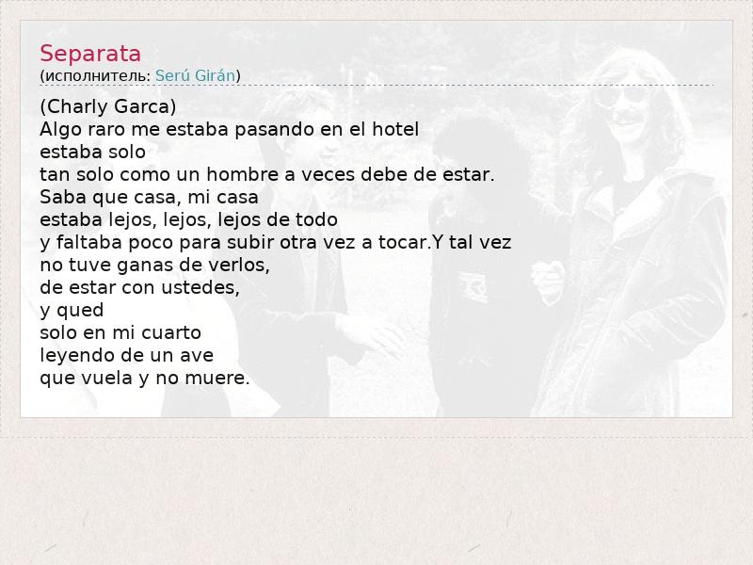Click the 'leyendo de un ave' line
The width and height of the screenshot is (753, 565).
127,355
